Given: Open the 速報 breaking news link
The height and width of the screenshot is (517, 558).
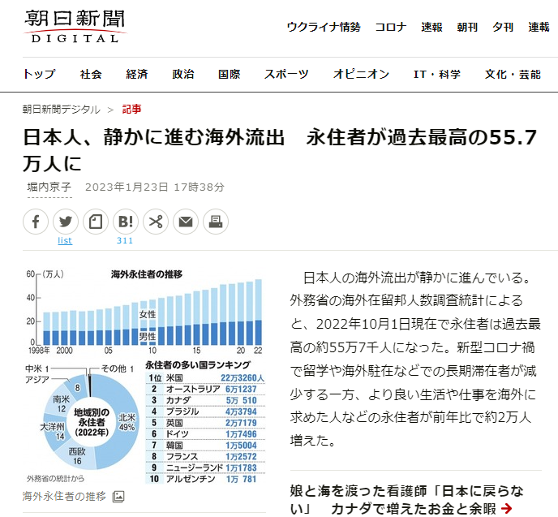Looking at the screenshot, I should pos(431,27).
